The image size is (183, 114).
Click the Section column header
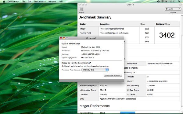click(83, 24)
